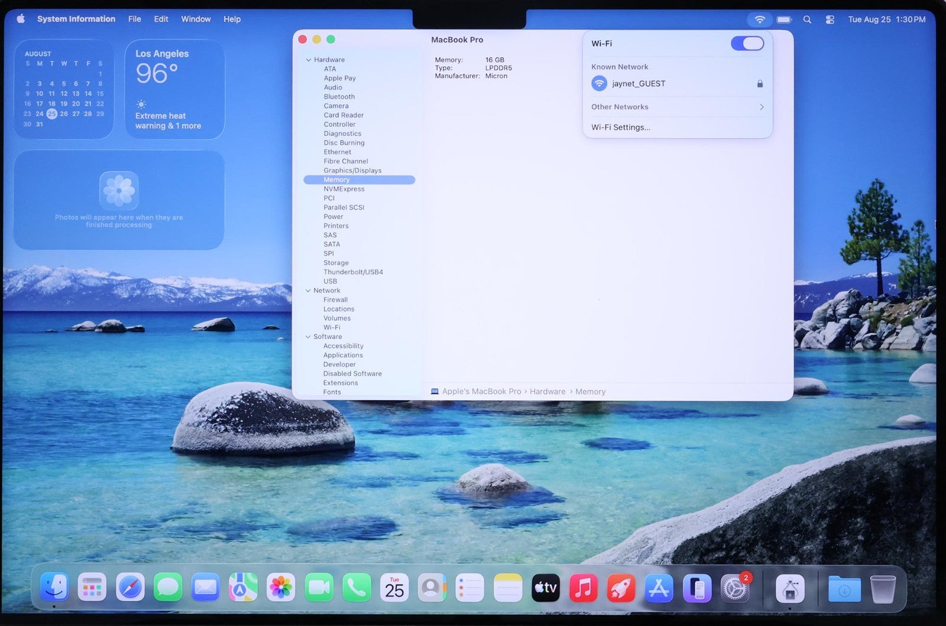Click the Wi-Fi icon in the menu bar

[x=760, y=19]
